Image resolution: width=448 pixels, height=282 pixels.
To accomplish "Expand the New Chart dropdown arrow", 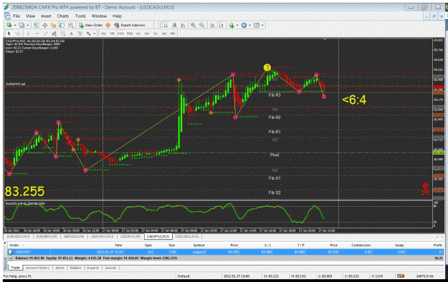I will (x=15, y=25).
